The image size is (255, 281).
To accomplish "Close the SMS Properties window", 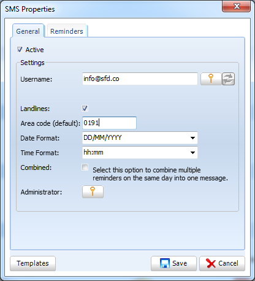I will [236, 6].
